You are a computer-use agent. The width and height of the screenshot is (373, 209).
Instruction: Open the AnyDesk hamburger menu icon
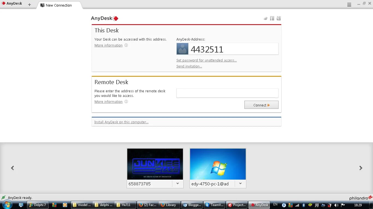[x=349, y=5]
